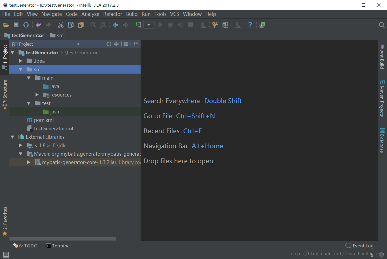Expand the .idea folder
Viewport: 387px width, 259px height.
(x=21, y=61)
